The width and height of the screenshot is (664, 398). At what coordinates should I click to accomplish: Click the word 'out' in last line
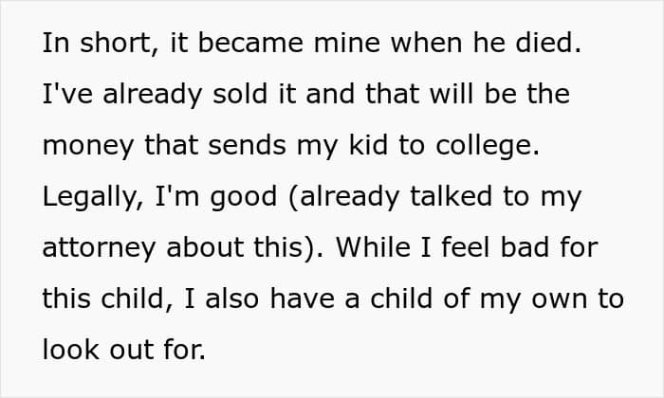tap(131, 351)
